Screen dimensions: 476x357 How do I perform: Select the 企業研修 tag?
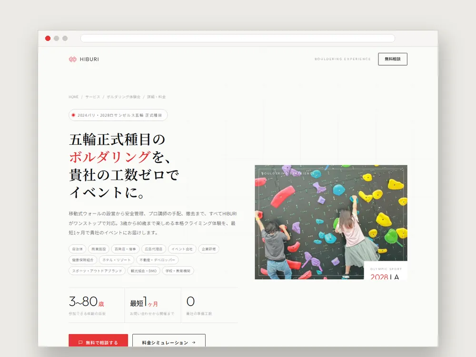208,249
